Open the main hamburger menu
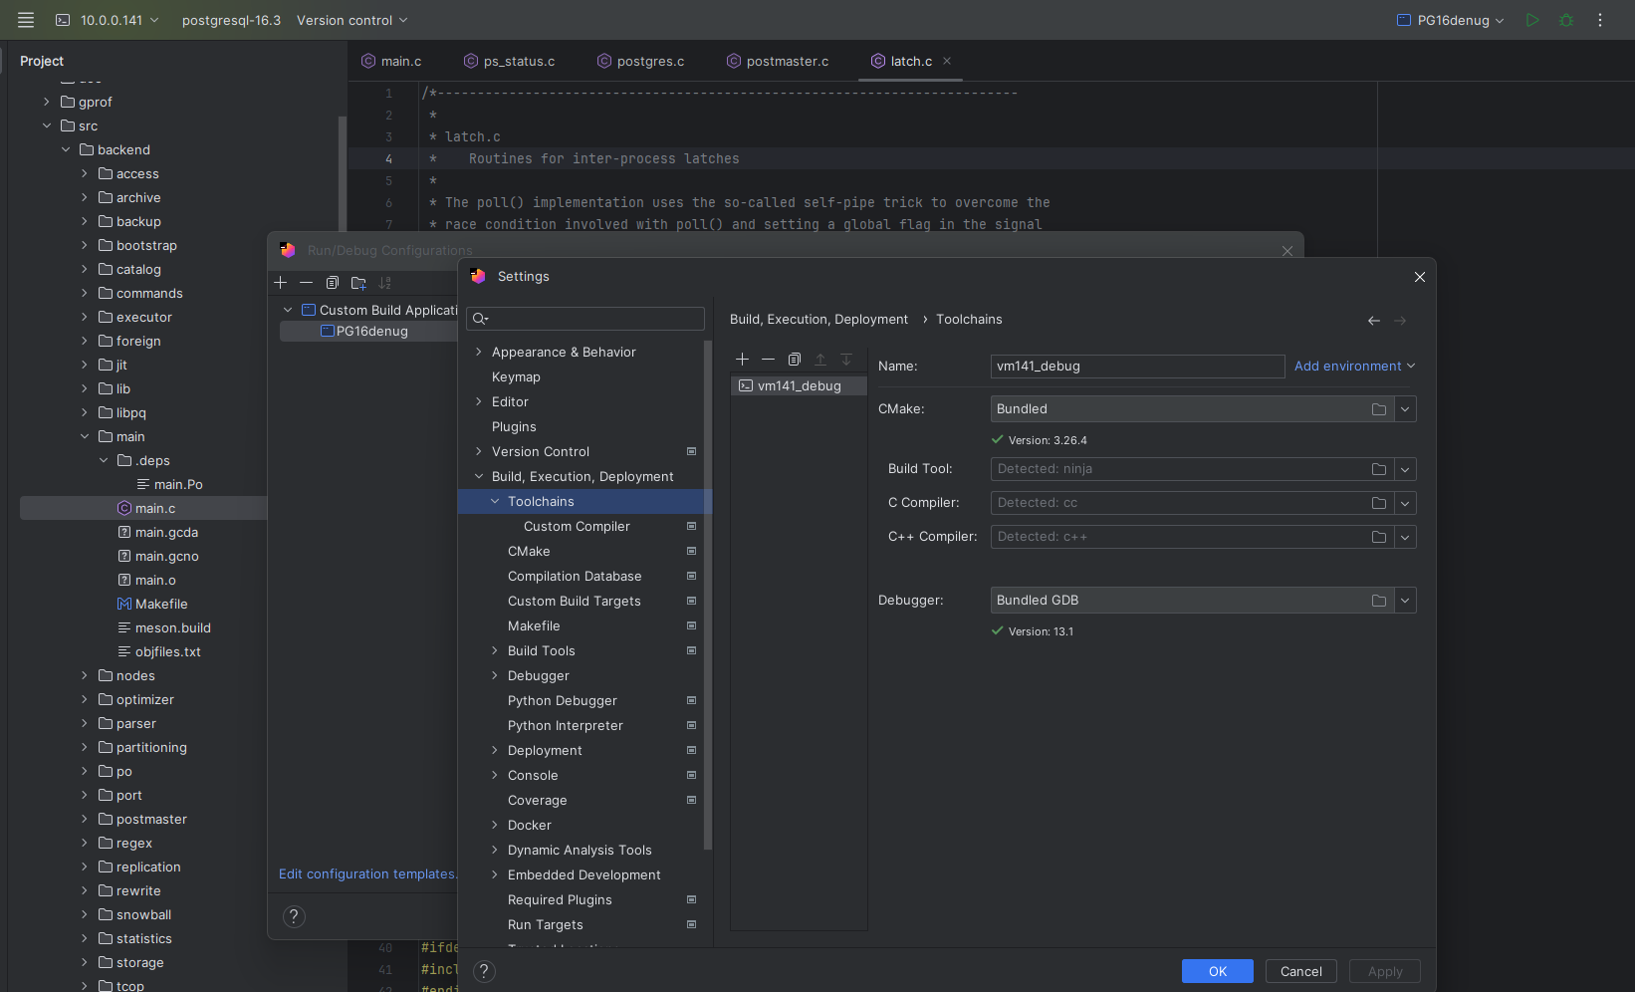 pos(26,20)
